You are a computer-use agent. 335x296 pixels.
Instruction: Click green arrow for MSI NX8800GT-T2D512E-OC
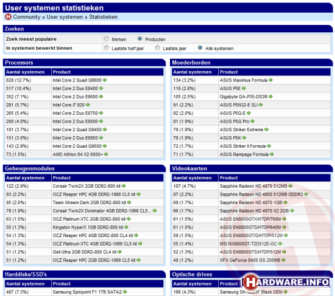tap(280, 244)
